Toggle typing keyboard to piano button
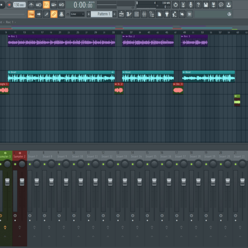 pos(31,14)
